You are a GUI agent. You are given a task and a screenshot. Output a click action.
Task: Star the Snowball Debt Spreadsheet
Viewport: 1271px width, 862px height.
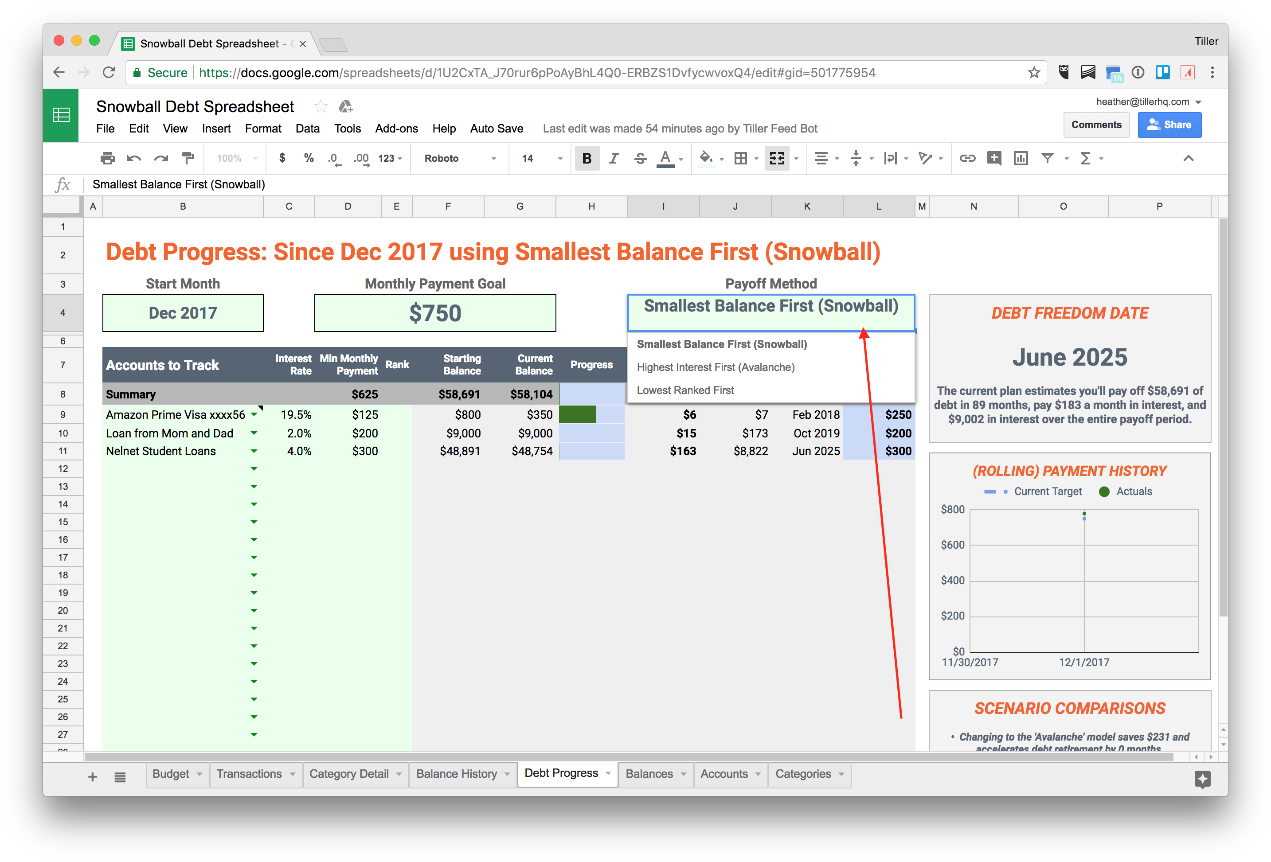[x=321, y=106]
